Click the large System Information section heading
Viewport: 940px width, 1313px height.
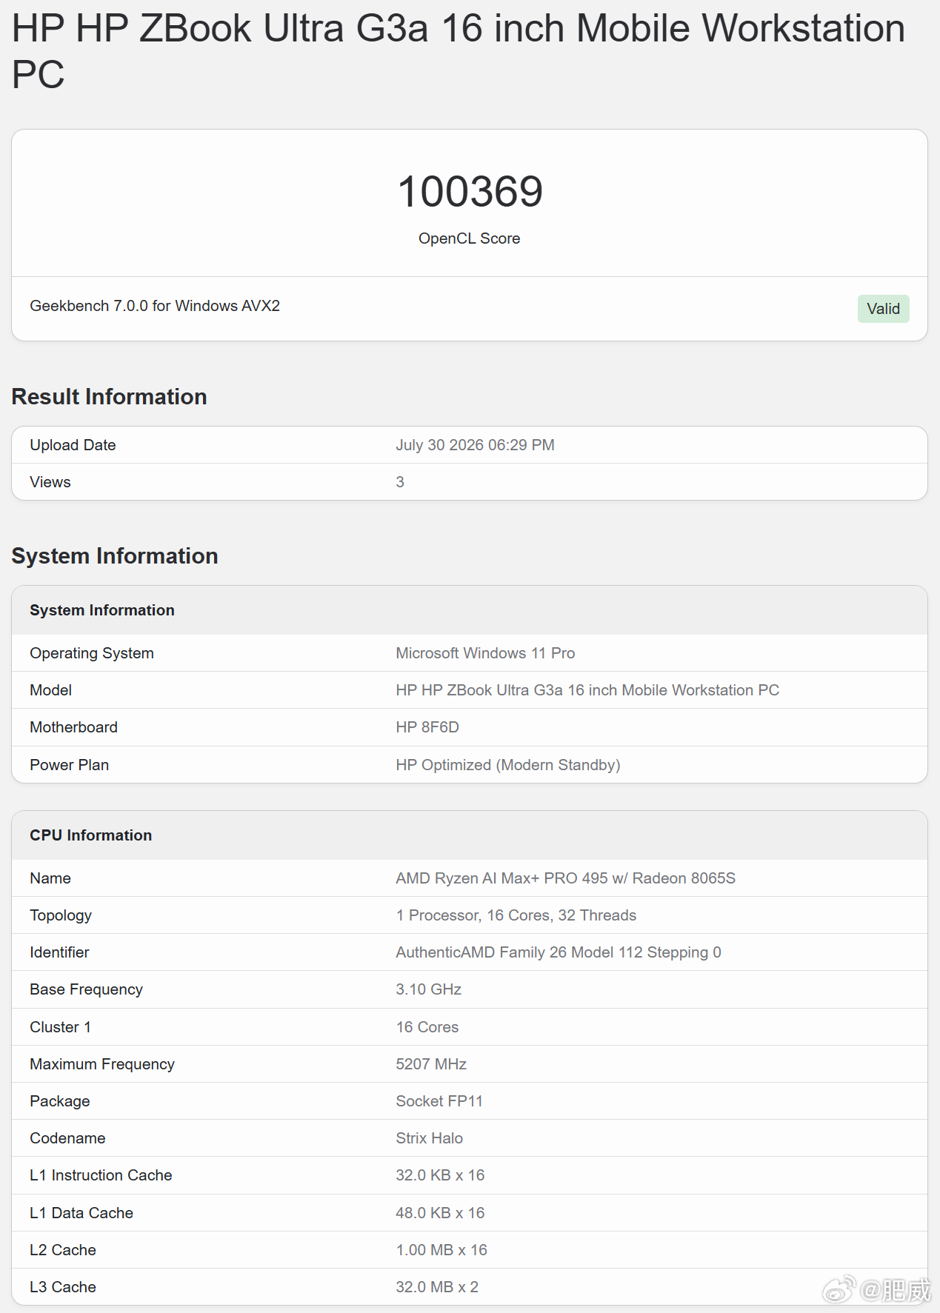(115, 556)
